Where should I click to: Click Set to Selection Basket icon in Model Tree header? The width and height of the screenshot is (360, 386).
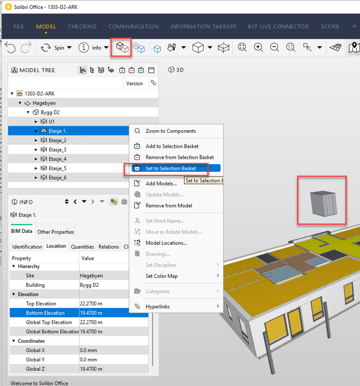141,71
